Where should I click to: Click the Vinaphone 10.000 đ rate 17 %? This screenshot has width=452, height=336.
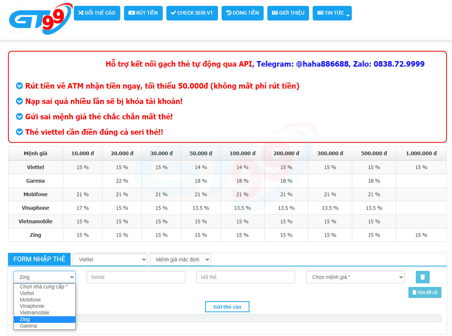(83, 208)
